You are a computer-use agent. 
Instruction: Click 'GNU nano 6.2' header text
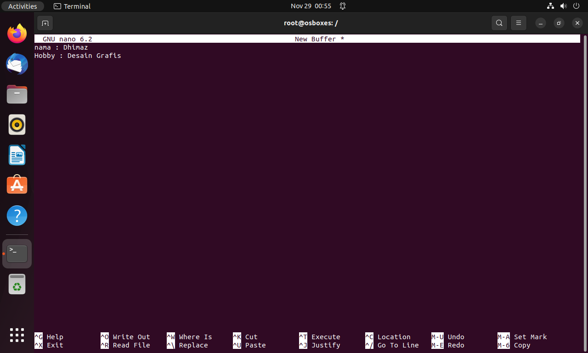click(x=68, y=39)
